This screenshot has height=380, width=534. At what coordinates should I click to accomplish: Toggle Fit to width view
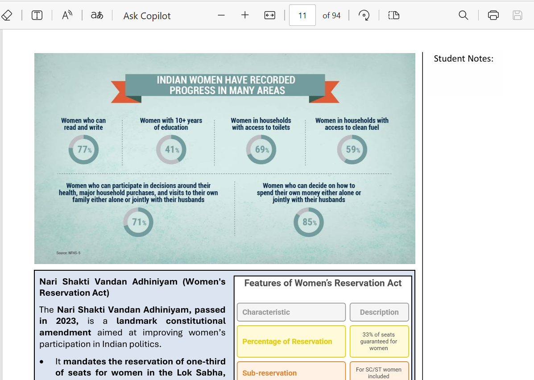click(269, 16)
